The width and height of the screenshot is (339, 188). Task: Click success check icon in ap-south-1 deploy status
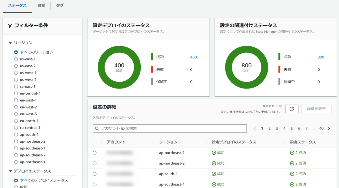pyautogui.click(x=214, y=174)
